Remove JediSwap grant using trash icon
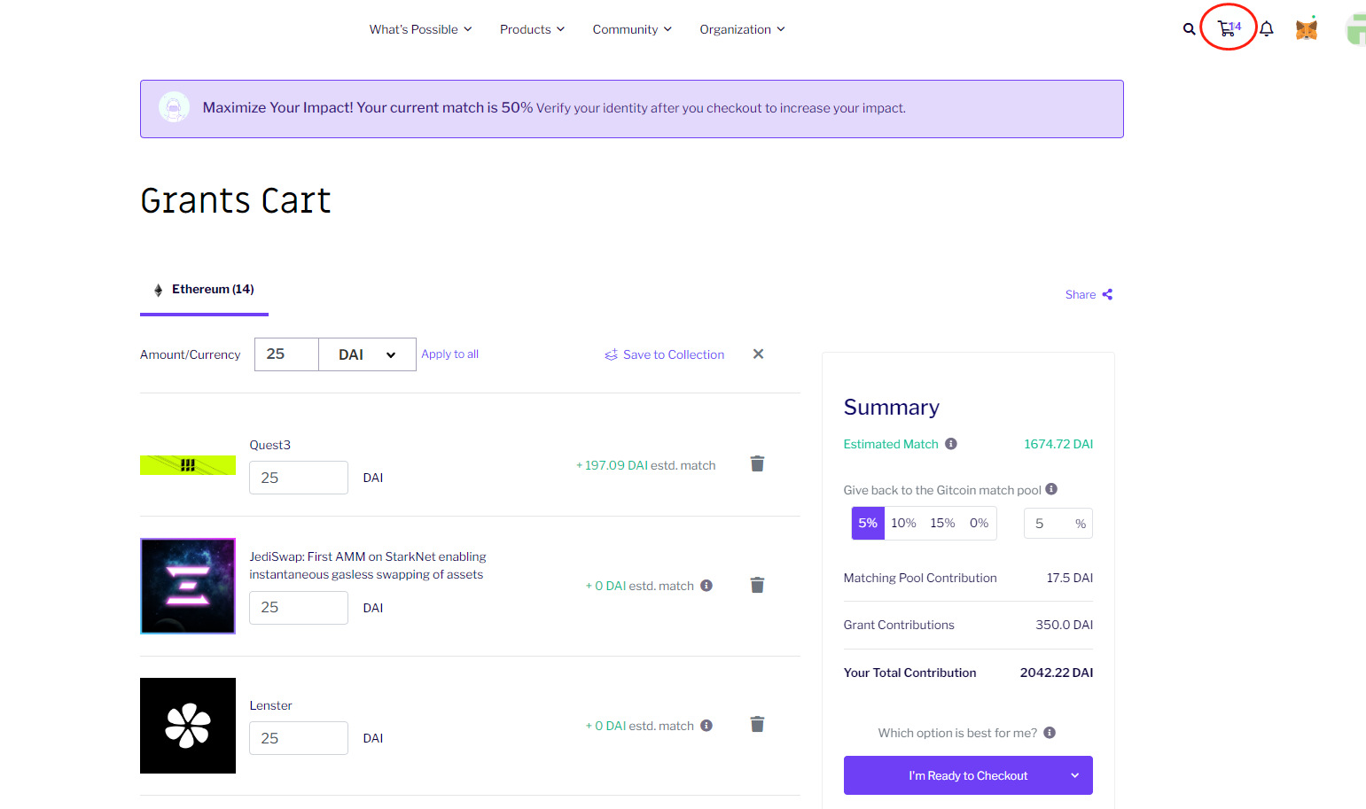1366x809 pixels. [757, 585]
